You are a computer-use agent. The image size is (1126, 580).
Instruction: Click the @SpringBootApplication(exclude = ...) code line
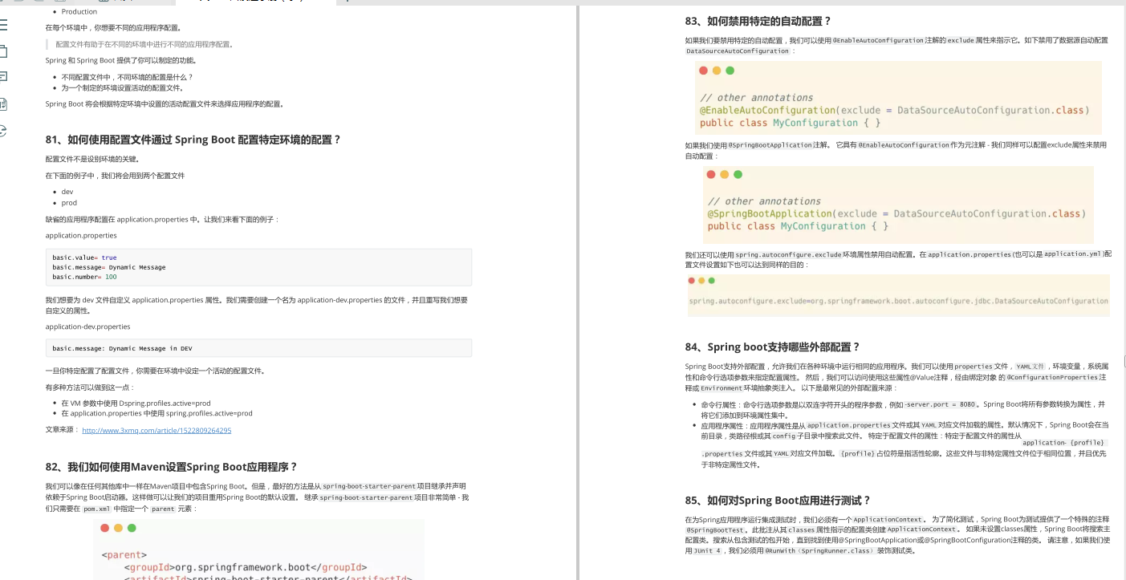coord(896,213)
